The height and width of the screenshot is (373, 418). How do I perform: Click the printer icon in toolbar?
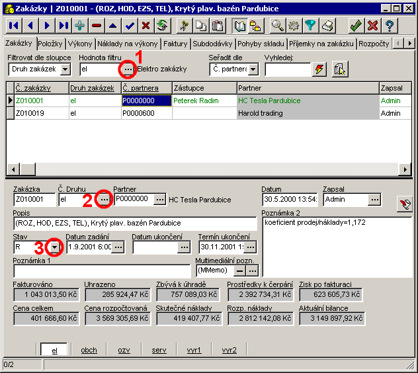(327, 26)
